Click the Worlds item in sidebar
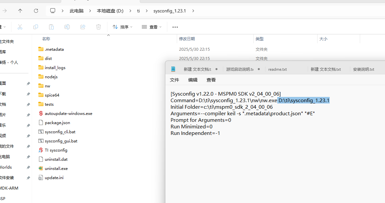Screen dimensions: 385x203 pyautogui.click(x=6, y=167)
